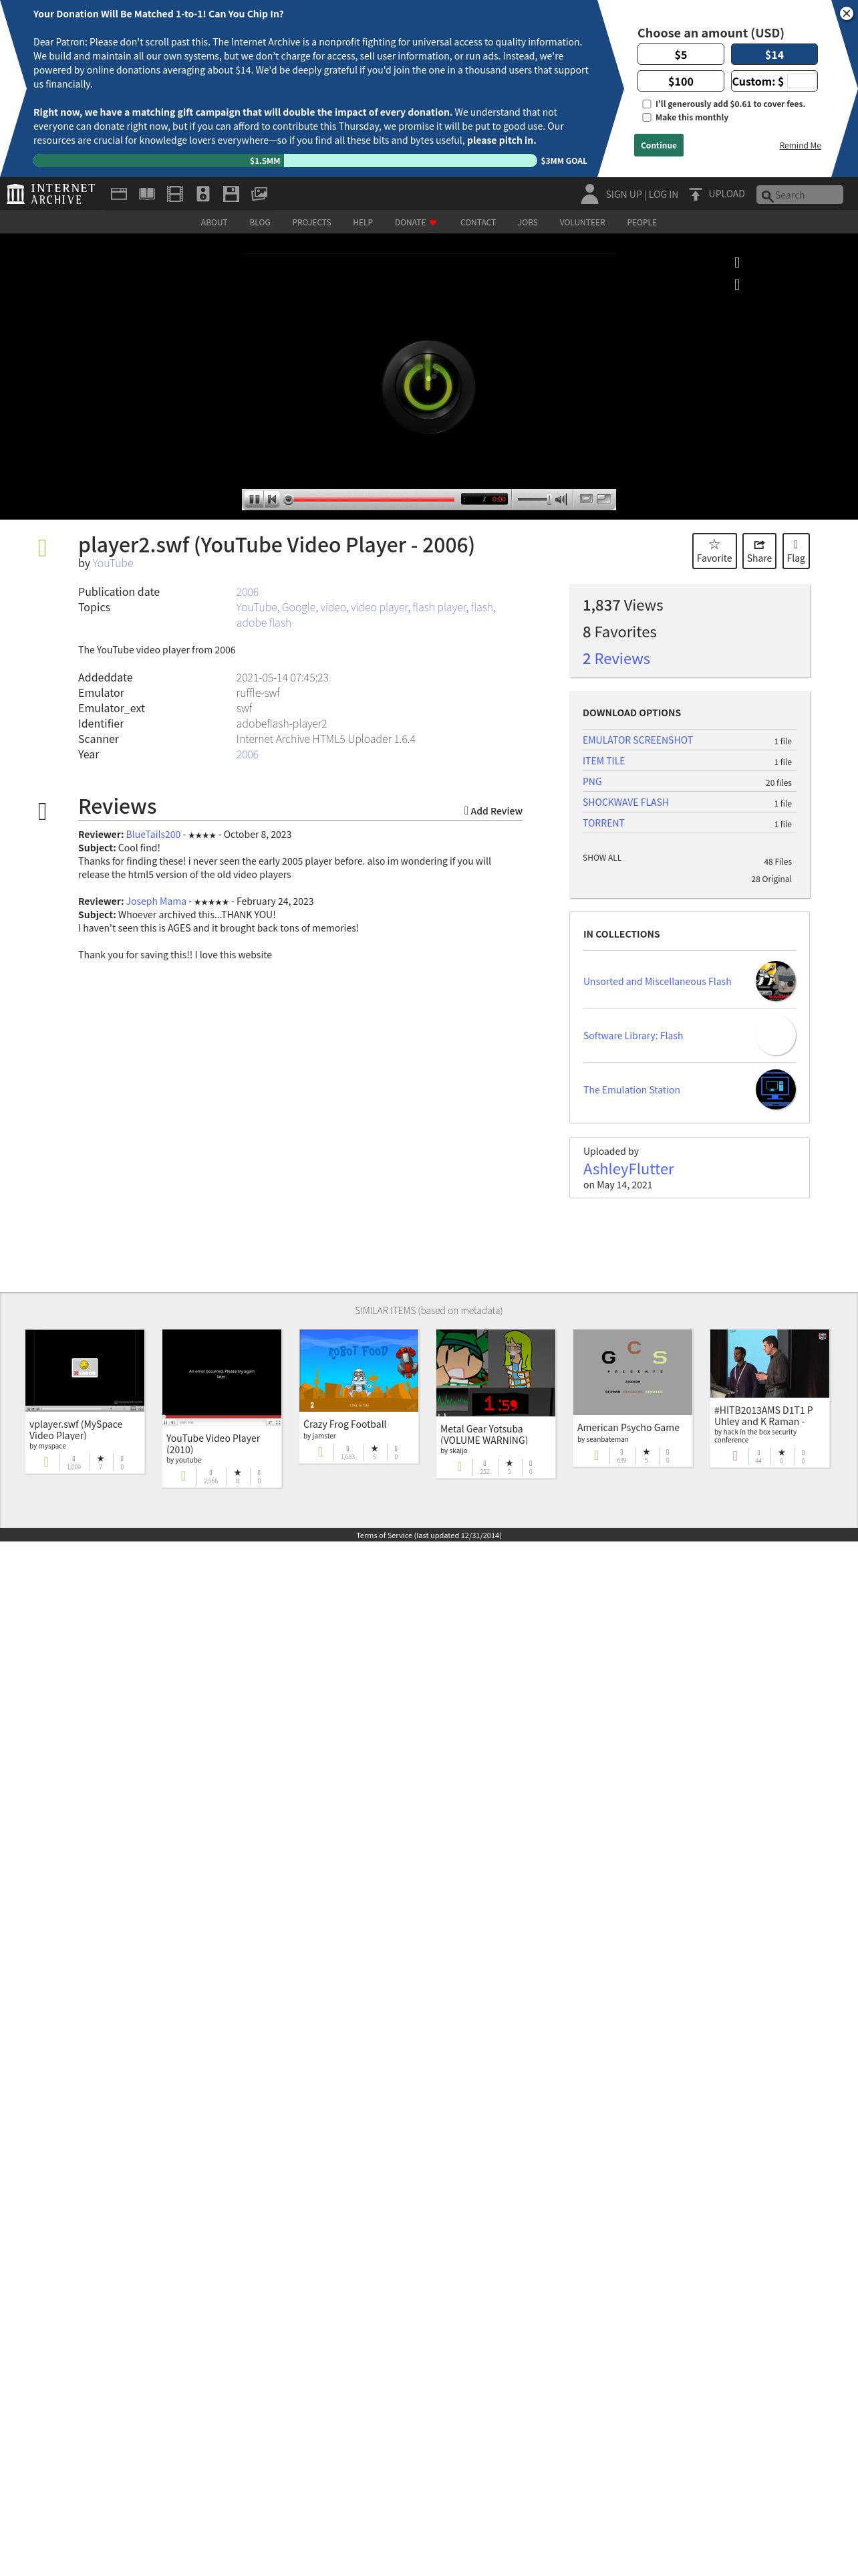Viewport: 858px width, 2576px height.
Task: Select the $14 donation amount
Action: coord(774,55)
